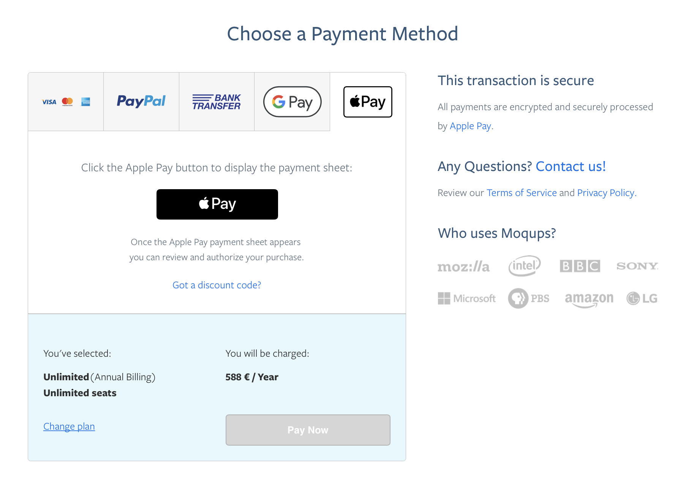The image size is (683, 487).
Task: Open the discount code entry link
Action: pyautogui.click(x=217, y=285)
